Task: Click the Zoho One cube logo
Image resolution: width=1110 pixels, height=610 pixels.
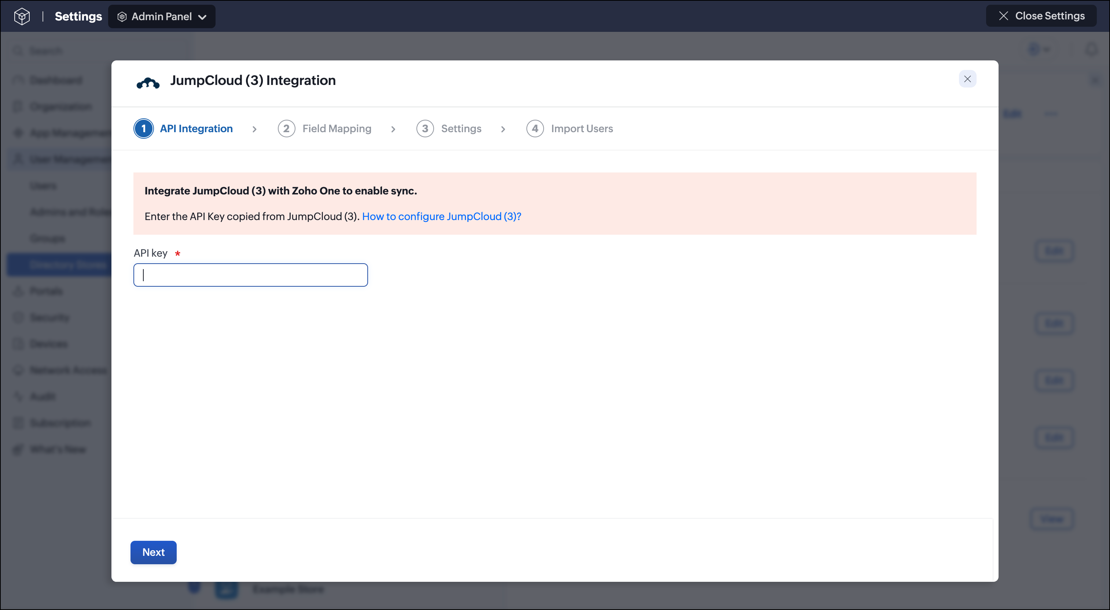Action: pos(22,16)
